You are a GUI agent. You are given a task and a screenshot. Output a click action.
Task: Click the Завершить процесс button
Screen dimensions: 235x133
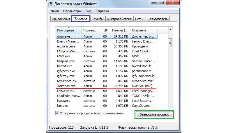[x=154, y=115]
